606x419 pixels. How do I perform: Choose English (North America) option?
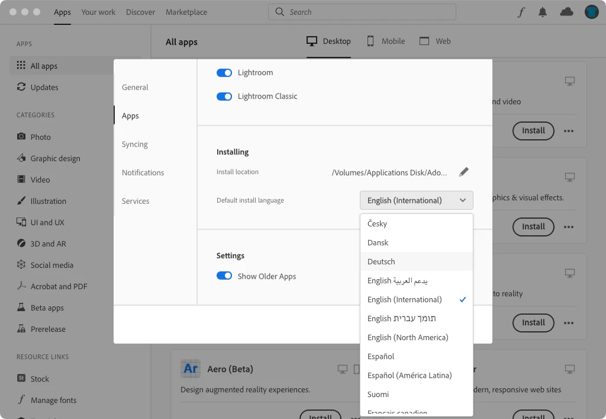coord(416,337)
